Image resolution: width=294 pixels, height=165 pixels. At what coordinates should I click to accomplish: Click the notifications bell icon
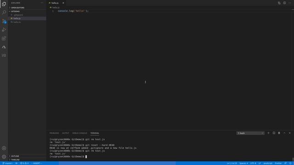click(x=290, y=163)
